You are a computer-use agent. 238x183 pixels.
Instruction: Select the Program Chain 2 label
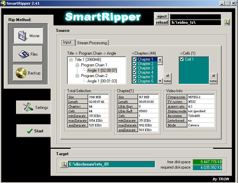coord(94,75)
